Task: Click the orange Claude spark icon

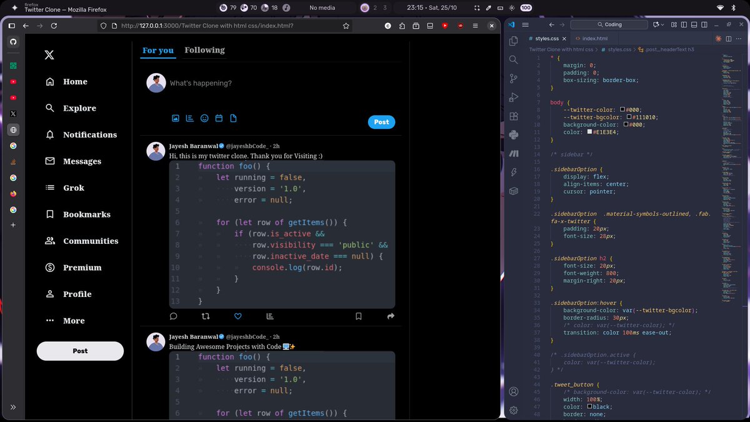Action: click(x=719, y=39)
